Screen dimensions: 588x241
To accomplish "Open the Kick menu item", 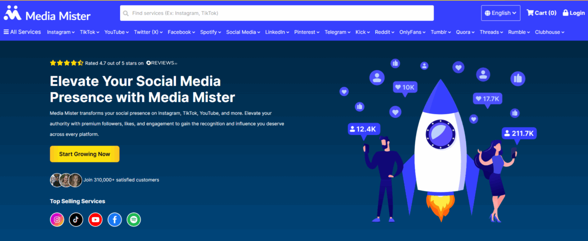I will click(x=362, y=32).
